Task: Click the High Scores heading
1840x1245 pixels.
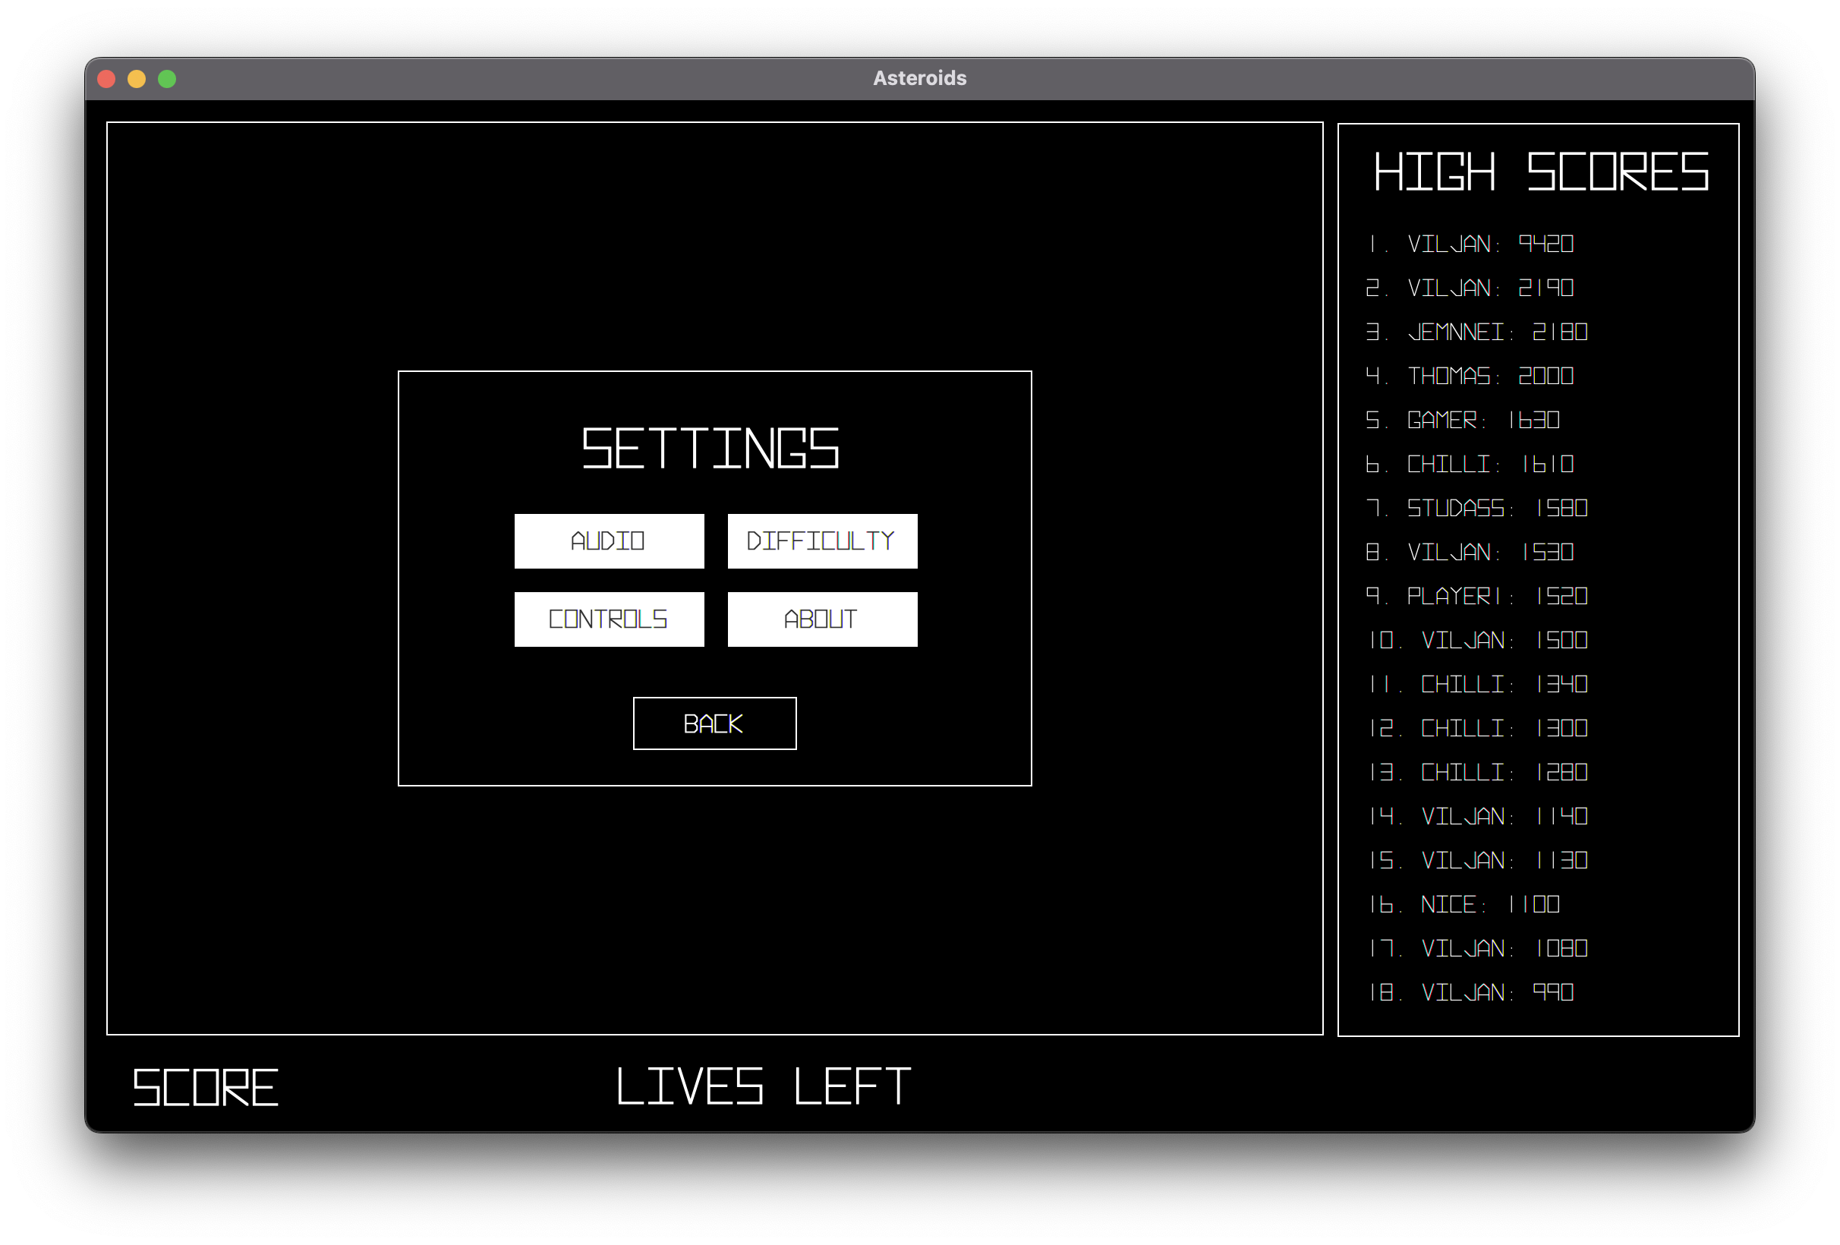Action: (1540, 172)
